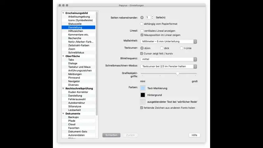The height and width of the screenshot is (148, 263).
Task: Click the Hilfe button
Action: point(194,135)
